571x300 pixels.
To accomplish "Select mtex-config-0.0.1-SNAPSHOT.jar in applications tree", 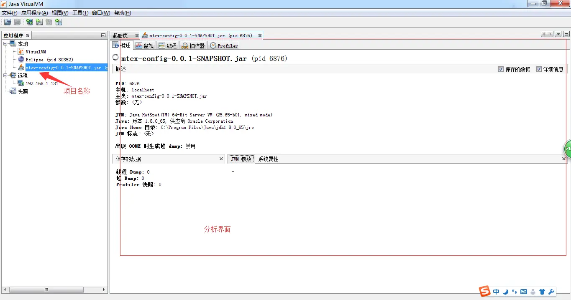I will pos(66,68).
